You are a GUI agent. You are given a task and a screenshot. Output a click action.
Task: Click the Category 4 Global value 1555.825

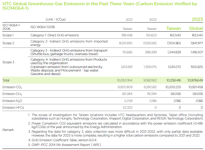(197, 67)
